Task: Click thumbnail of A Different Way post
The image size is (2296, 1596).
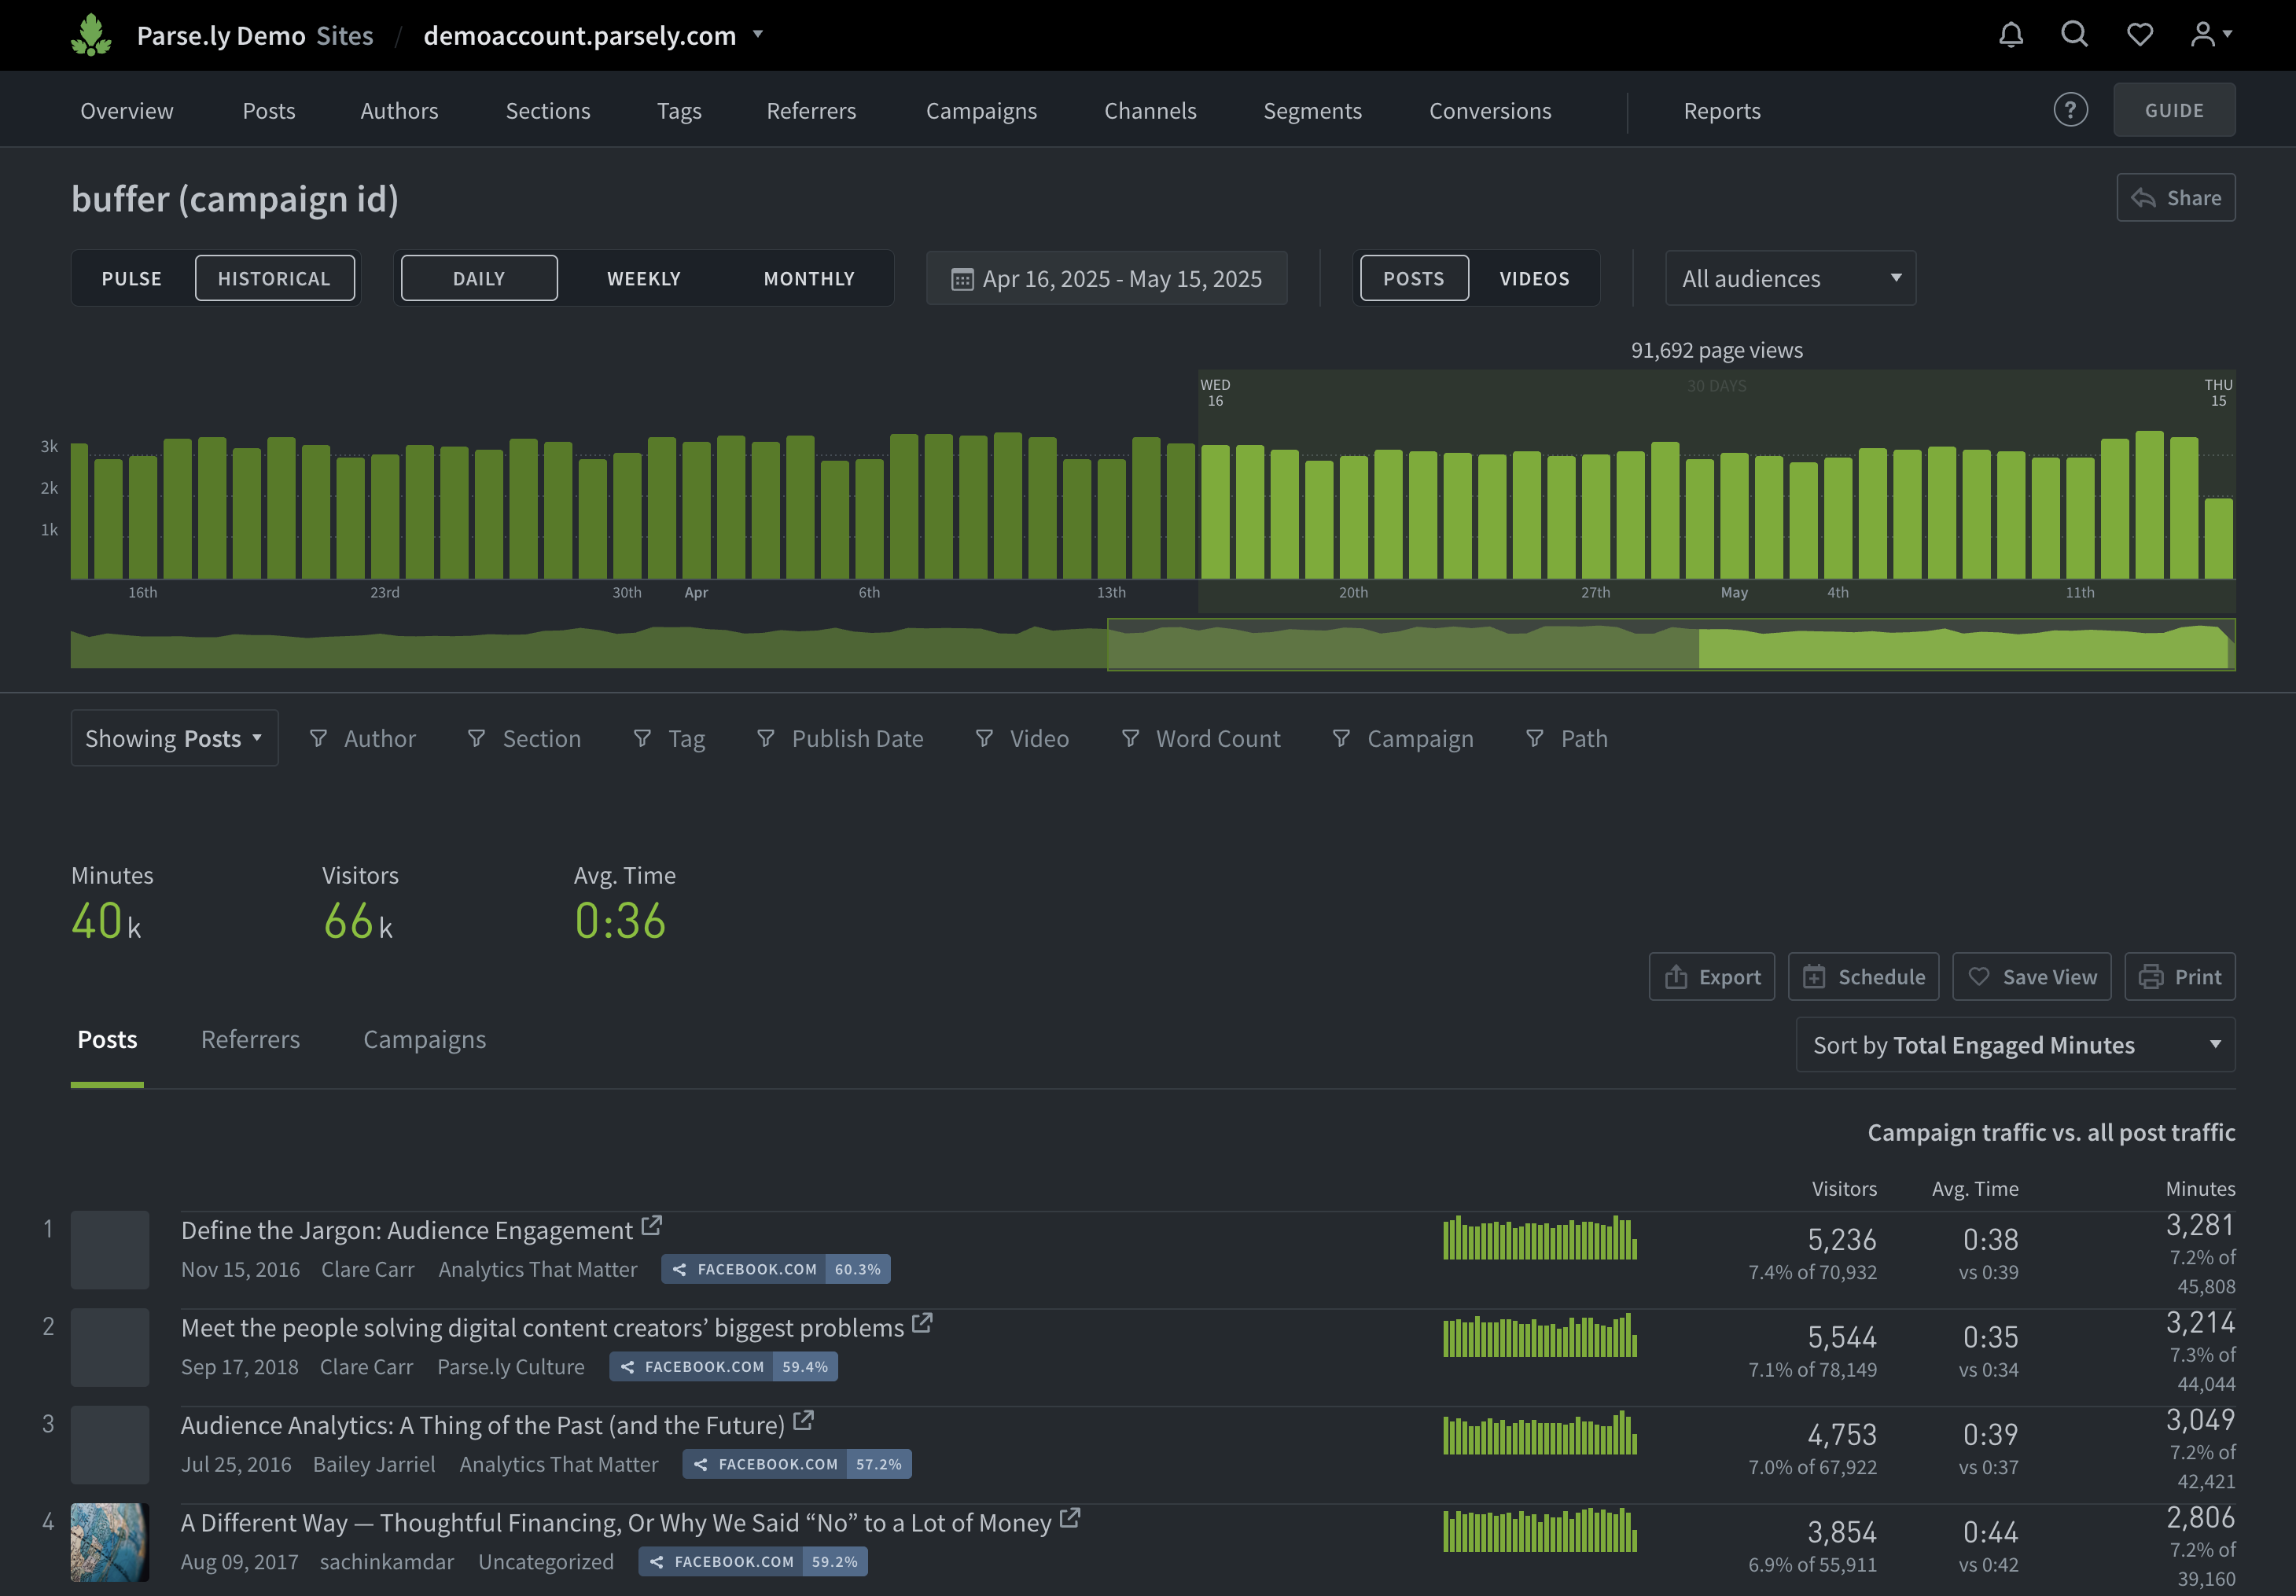Action: [110, 1542]
